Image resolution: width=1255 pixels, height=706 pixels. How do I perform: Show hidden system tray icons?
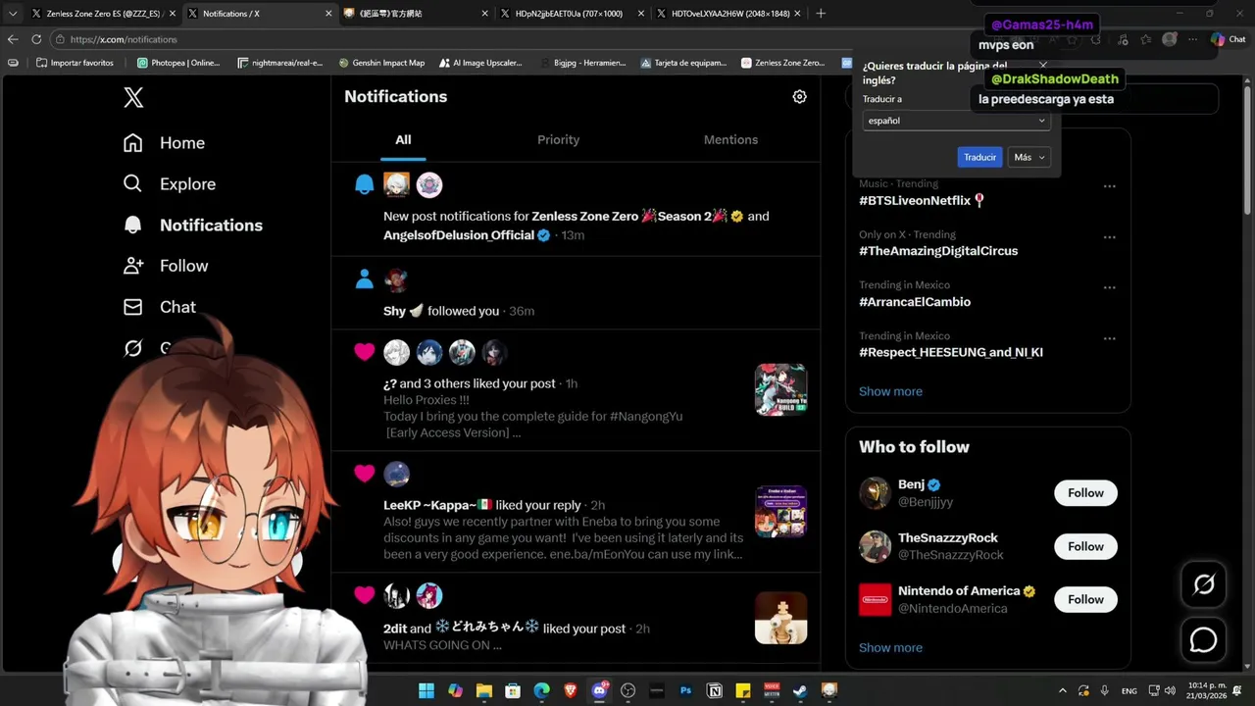pos(1062,690)
